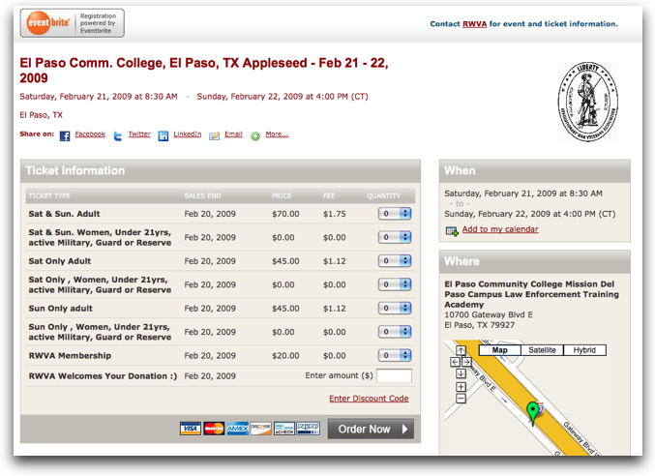Click the MasterCard icon
Screen dimensions: 655x476
coord(214,429)
